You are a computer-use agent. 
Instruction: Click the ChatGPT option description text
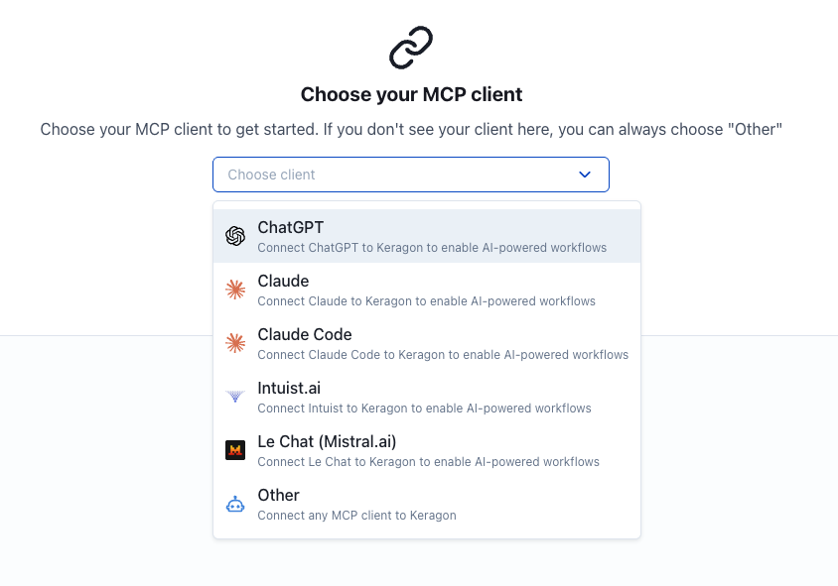pos(431,248)
